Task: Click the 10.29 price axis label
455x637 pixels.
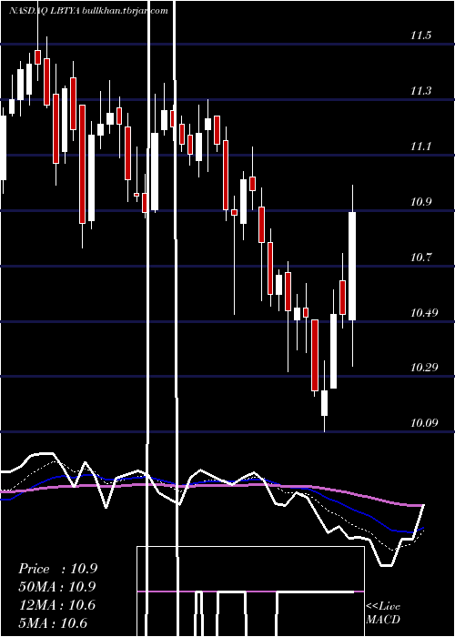Action: tap(424, 368)
